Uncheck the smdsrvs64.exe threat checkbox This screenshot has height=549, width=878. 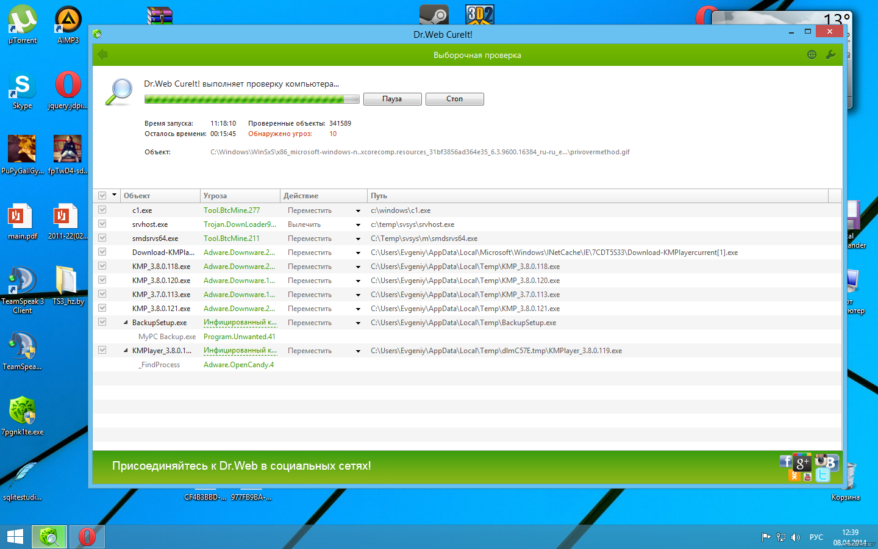pyautogui.click(x=102, y=238)
